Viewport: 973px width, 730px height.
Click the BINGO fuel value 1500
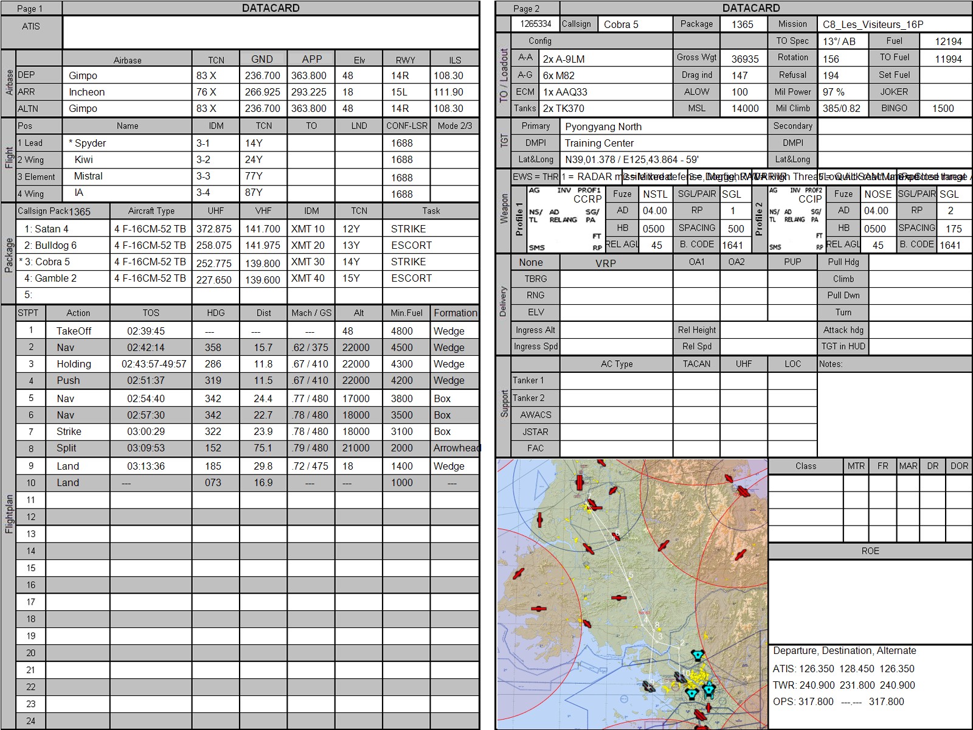click(x=943, y=108)
